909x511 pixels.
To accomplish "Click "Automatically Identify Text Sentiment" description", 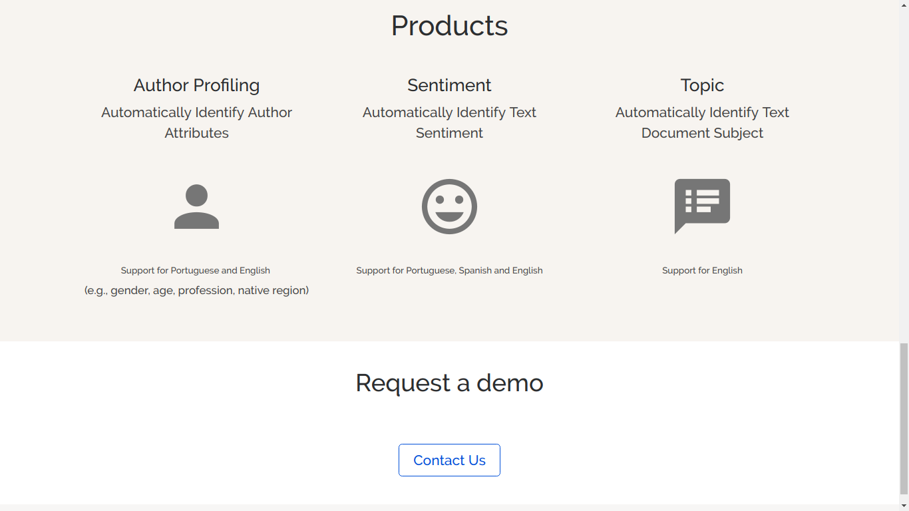I will 449,122.
